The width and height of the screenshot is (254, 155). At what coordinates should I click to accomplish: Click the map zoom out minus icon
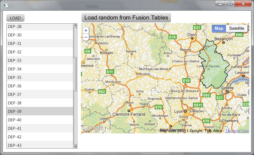[x=86, y=37]
